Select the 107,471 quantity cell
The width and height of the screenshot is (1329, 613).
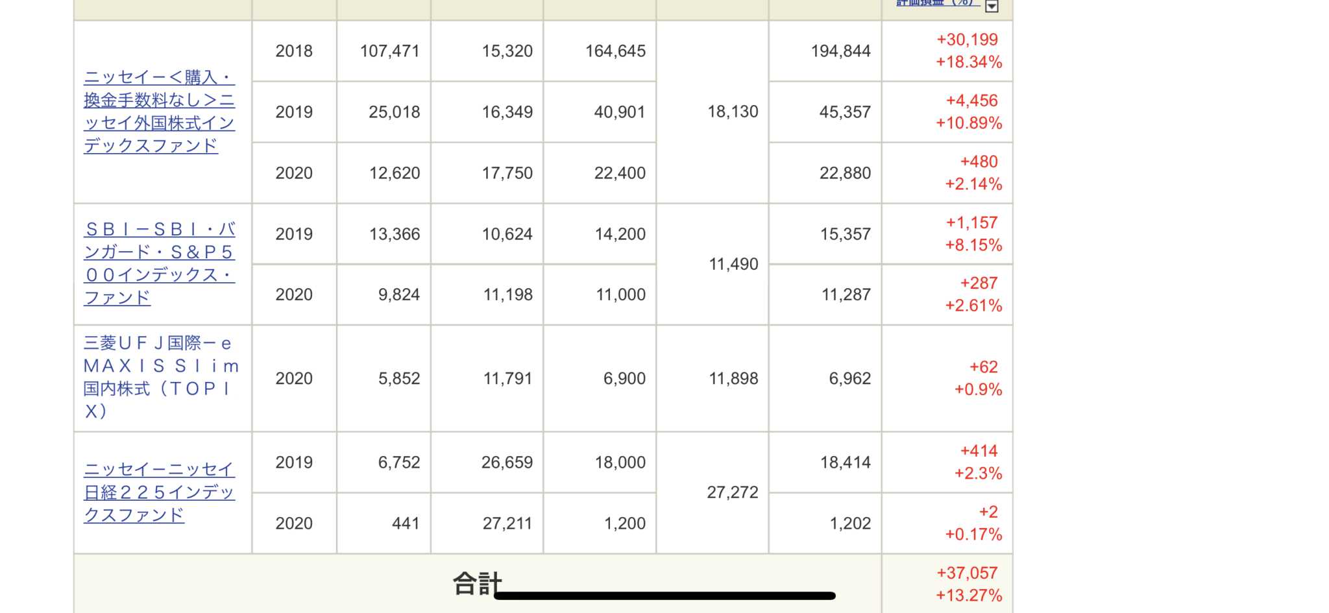coord(390,51)
